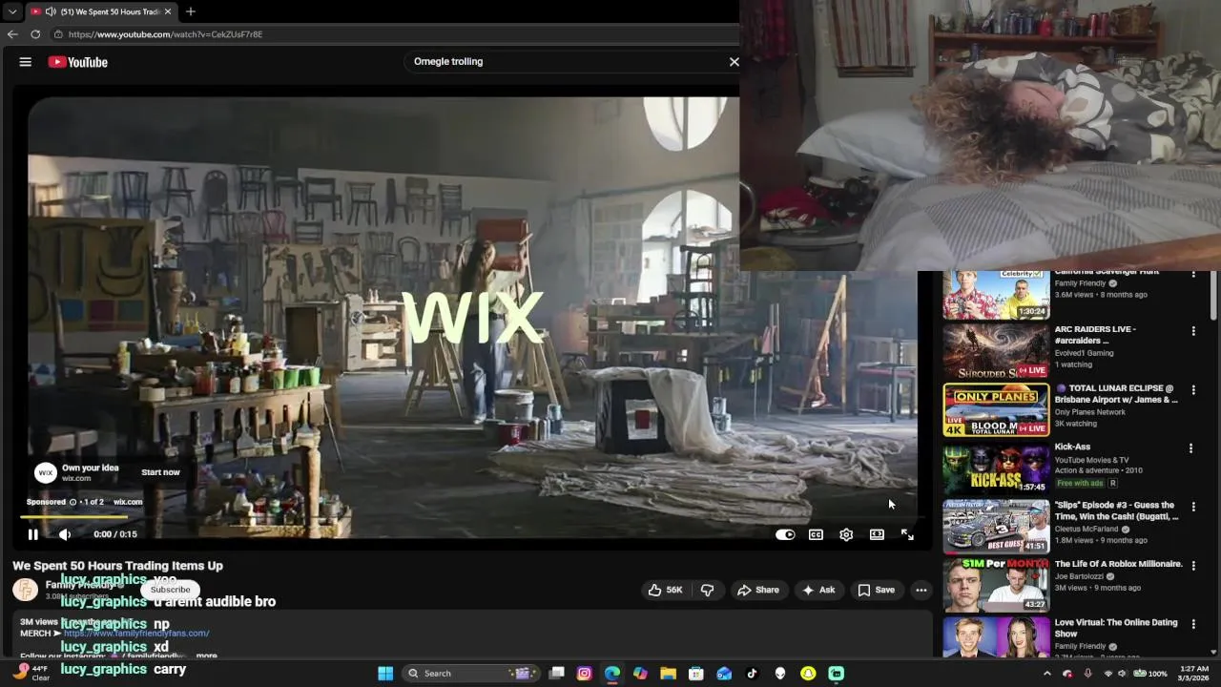
Task: Open California Scavenger Hunt video thumbnail
Action: pyautogui.click(x=996, y=295)
